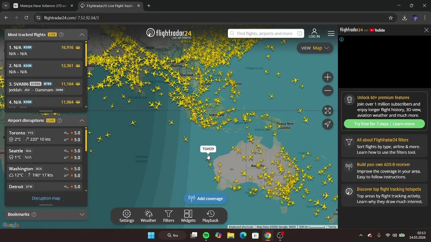This screenshot has width=431, height=242.
Task: Open Task View from the taskbar
Action: [194, 235]
